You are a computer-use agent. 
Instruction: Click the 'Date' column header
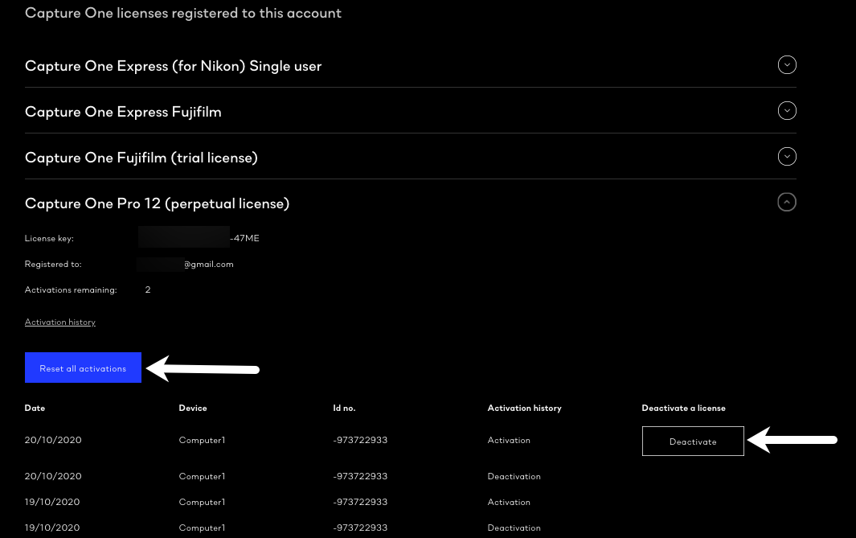[35, 408]
